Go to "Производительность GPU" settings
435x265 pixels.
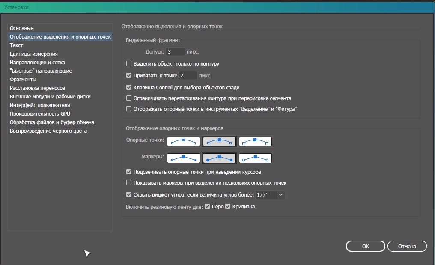[40, 114]
